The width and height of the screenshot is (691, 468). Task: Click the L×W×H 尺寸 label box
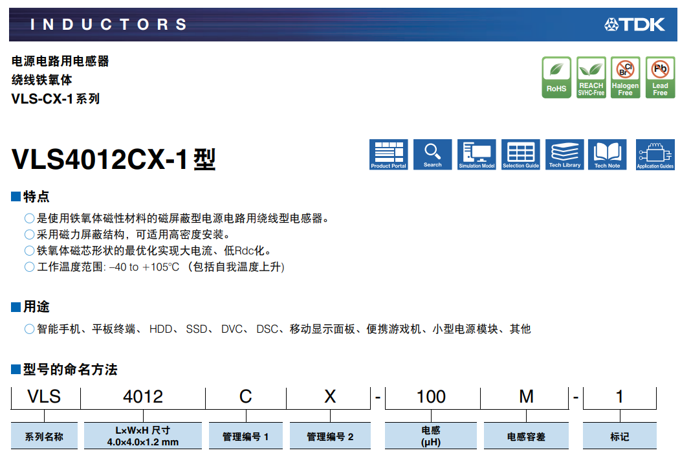click(x=143, y=436)
